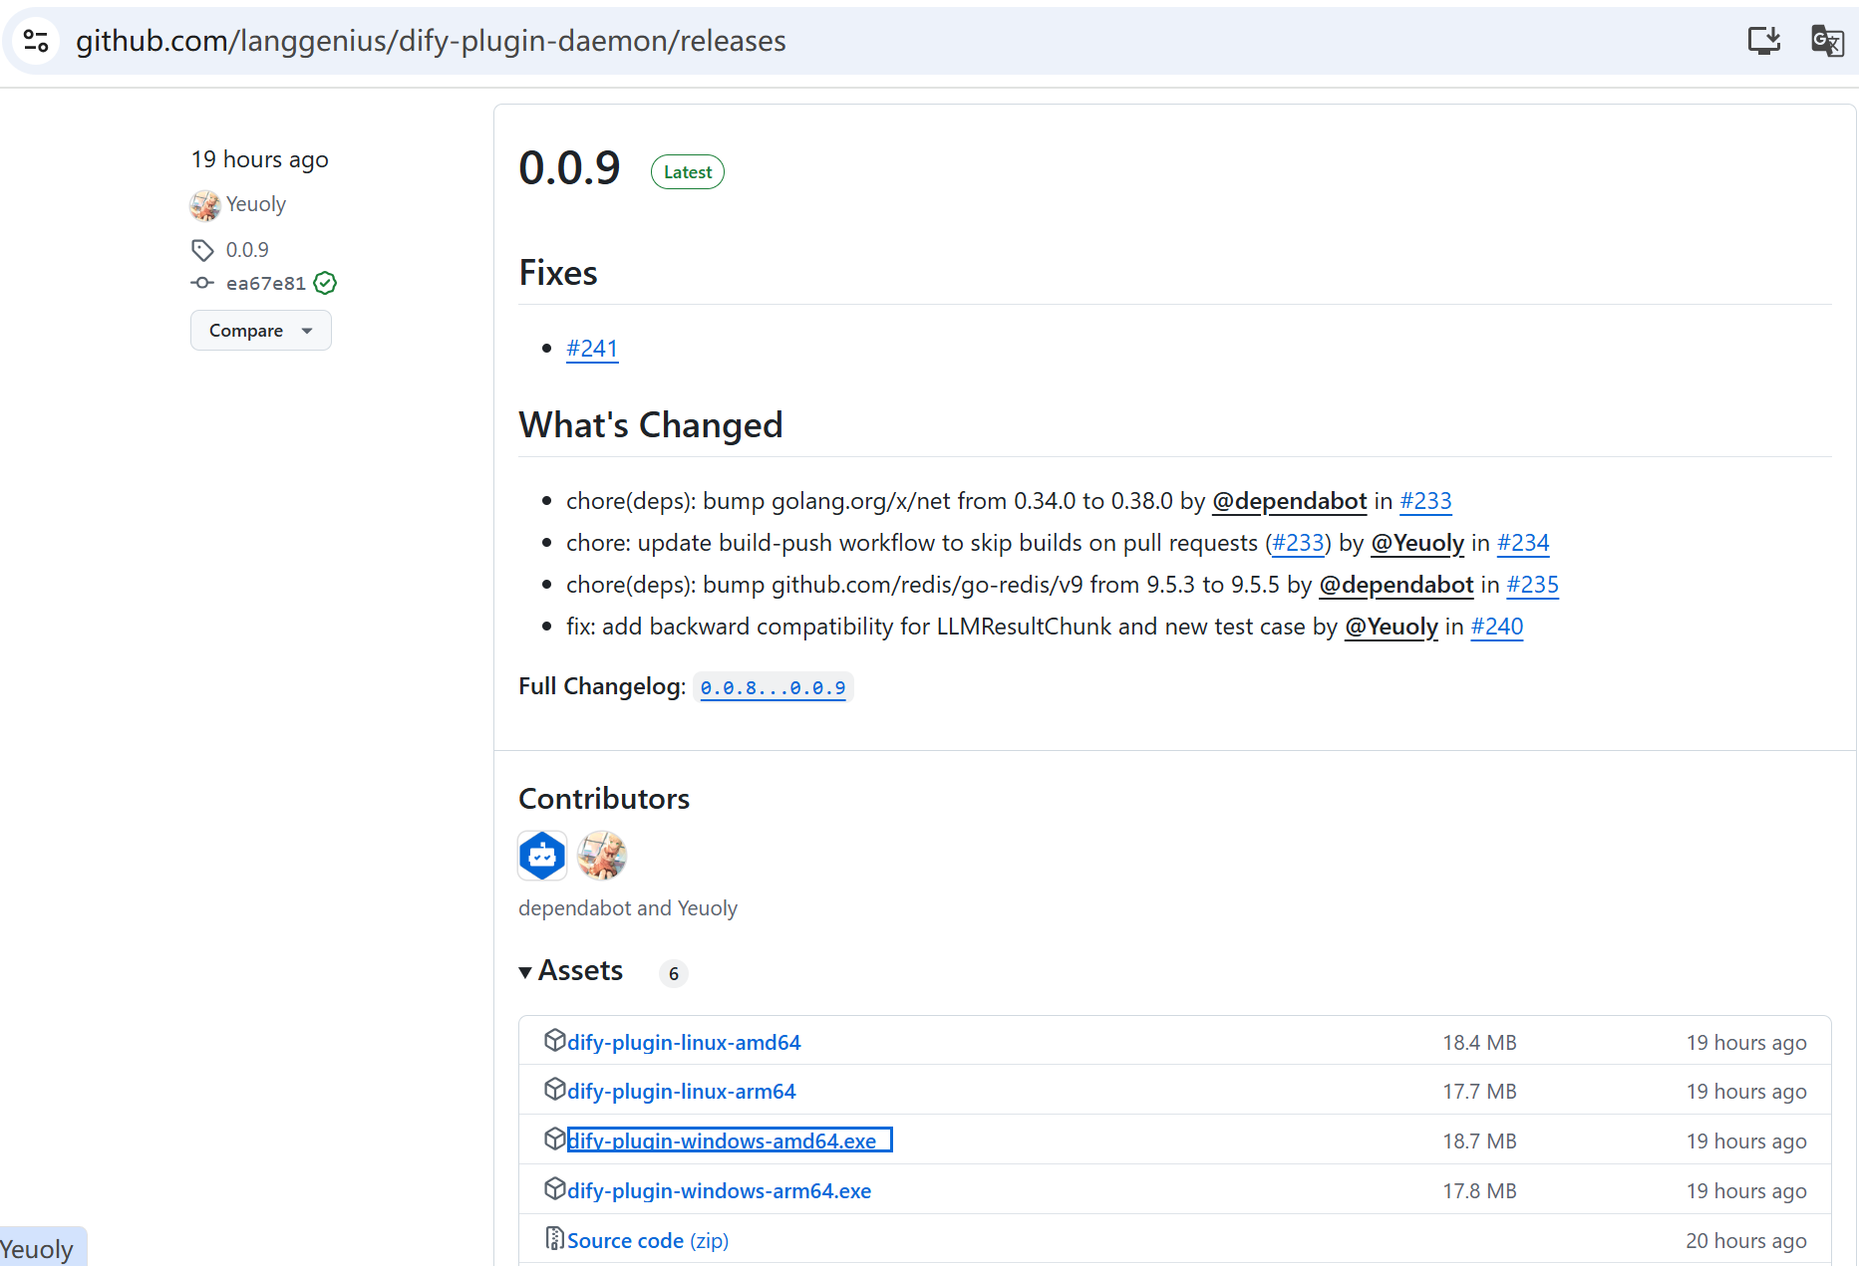Click Yeuoly's avatar next to the release date
This screenshot has height=1266, width=1859.
tap(204, 204)
